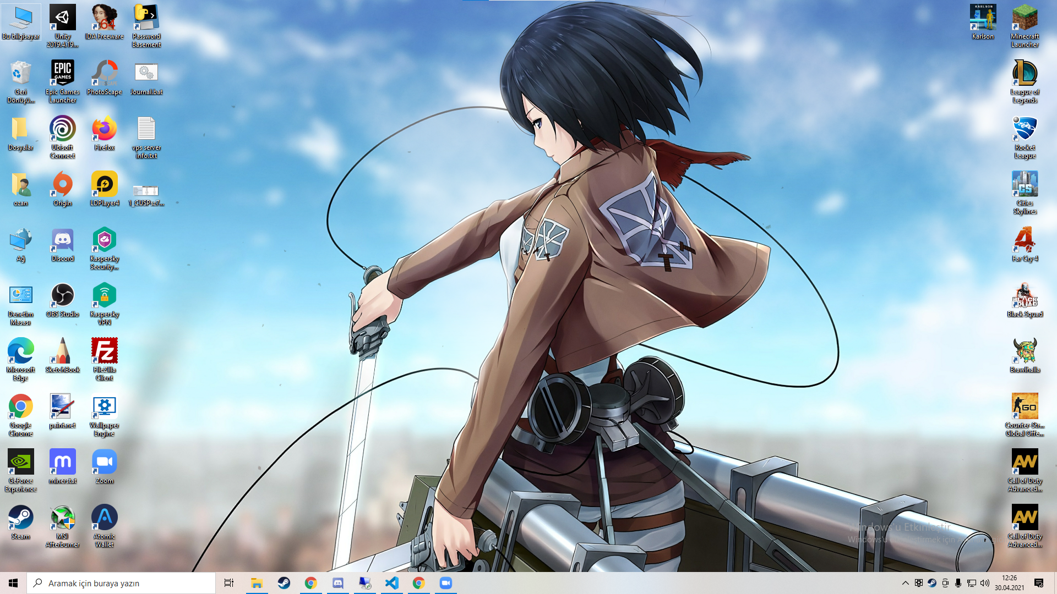Screen dimensions: 1057x594
Task: Open File Explorer in the taskbar
Action: [257, 583]
